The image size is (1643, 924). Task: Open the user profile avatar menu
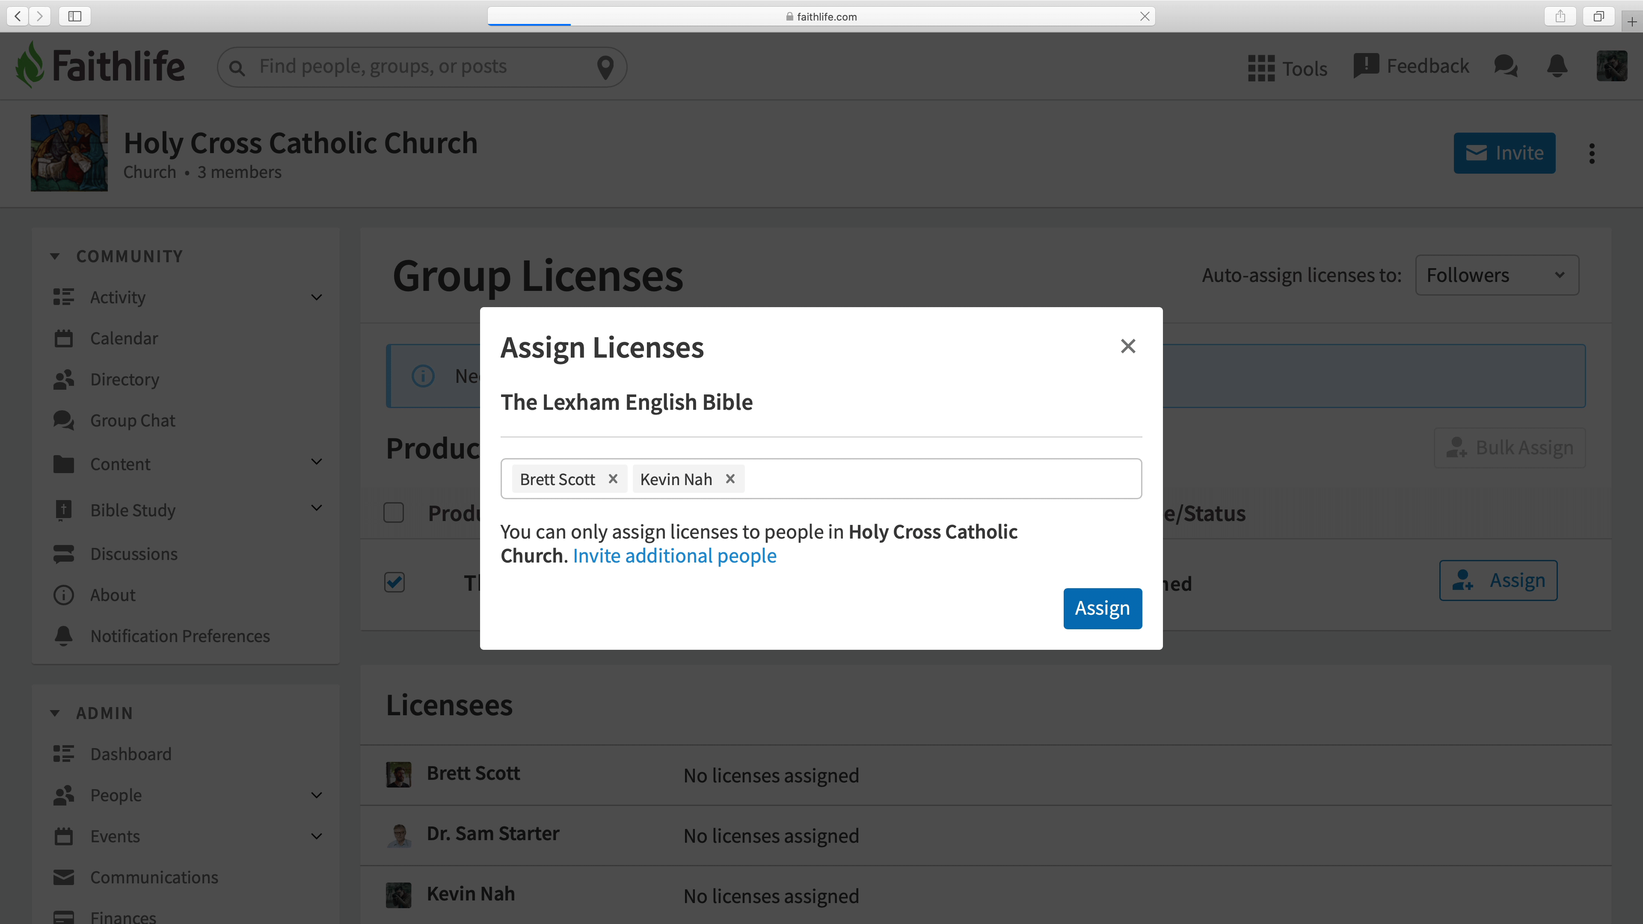pos(1611,66)
